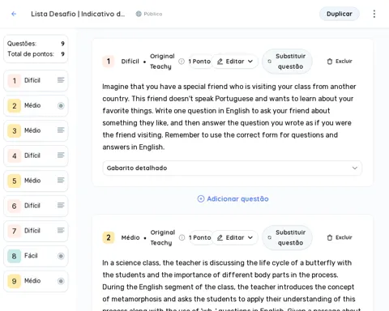Click the multiple-choice circle icon on sidebar question 8

[x=61, y=256]
